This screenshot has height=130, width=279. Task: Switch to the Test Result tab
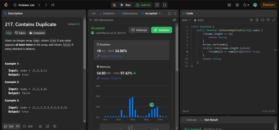click(x=209, y=120)
